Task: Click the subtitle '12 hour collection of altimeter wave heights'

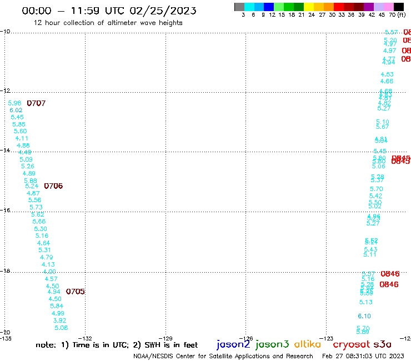Action: pyautogui.click(x=108, y=23)
